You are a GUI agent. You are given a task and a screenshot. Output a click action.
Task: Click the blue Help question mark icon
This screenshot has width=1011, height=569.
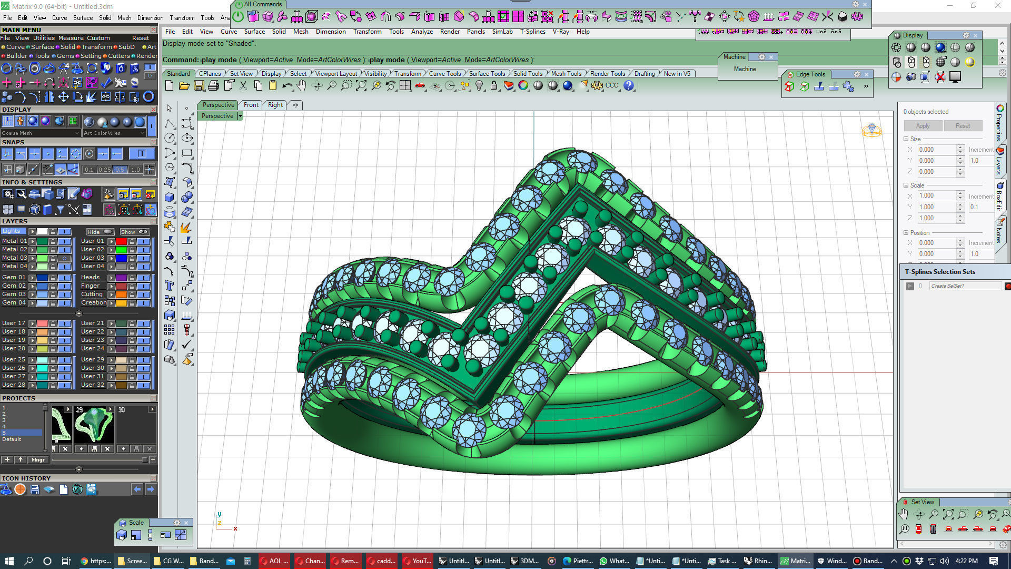[x=629, y=85]
